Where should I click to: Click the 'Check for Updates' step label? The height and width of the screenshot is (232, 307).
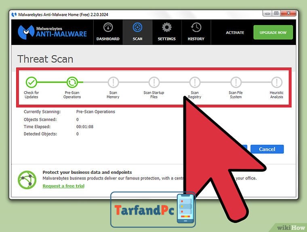[32, 95]
